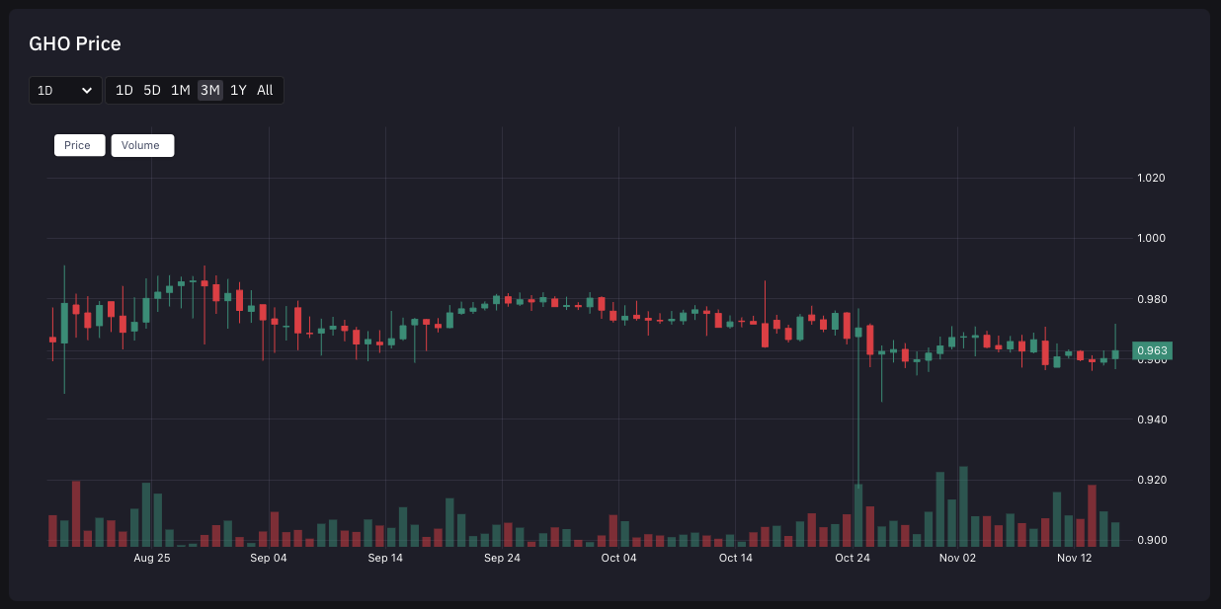The width and height of the screenshot is (1221, 609).
Task: Click the 1.000 price axis label
Action: tap(1152, 239)
